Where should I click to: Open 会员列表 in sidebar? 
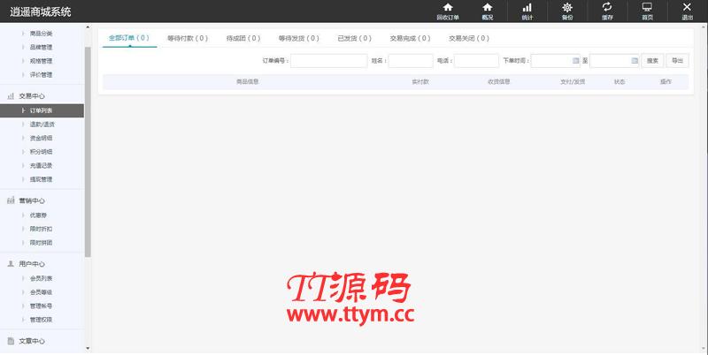(x=41, y=278)
